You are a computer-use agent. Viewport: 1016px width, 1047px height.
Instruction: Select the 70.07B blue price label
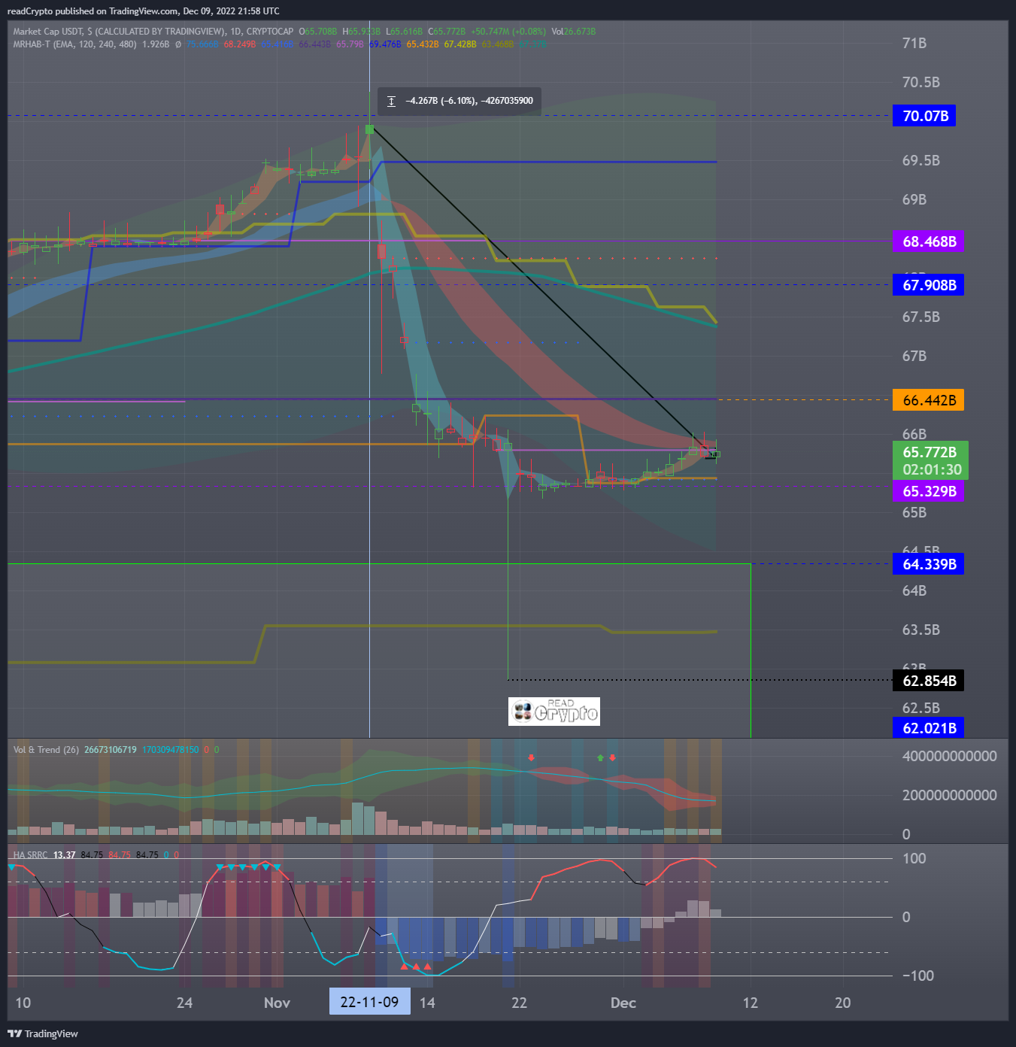point(924,116)
